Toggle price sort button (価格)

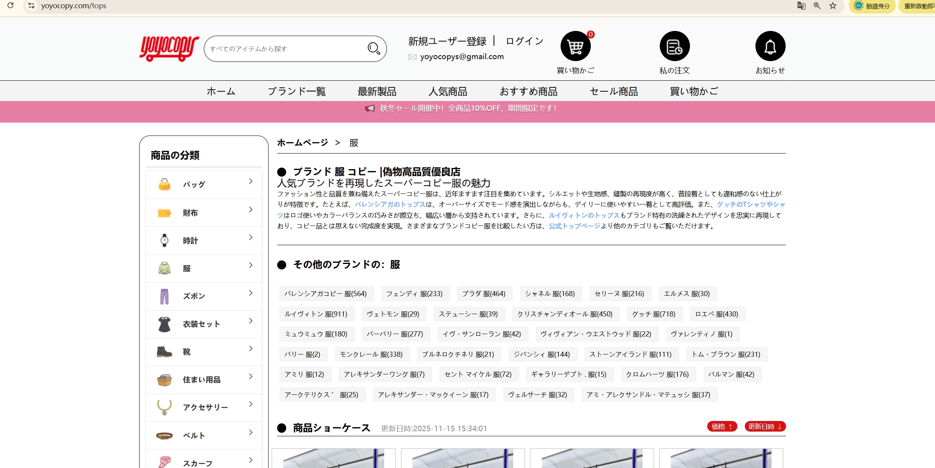point(722,426)
